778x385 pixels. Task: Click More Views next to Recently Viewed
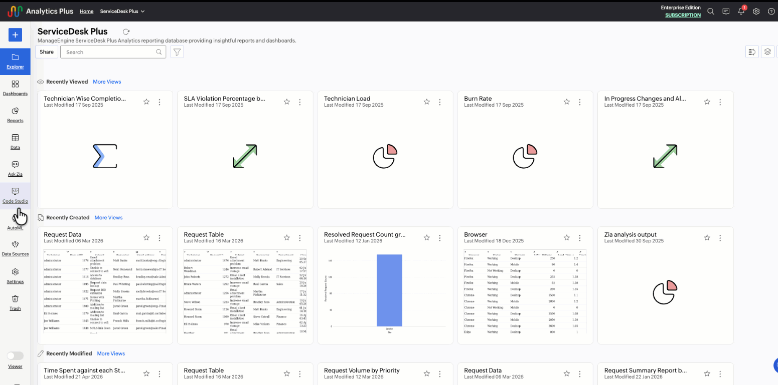tap(107, 82)
